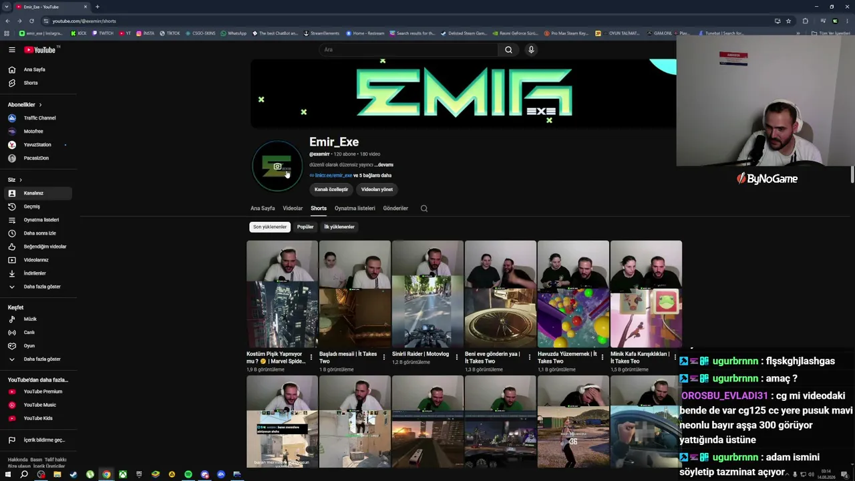The image size is (855, 481).
Task: Open İçerik bildirme geçmişi
Action: click(38, 440)
